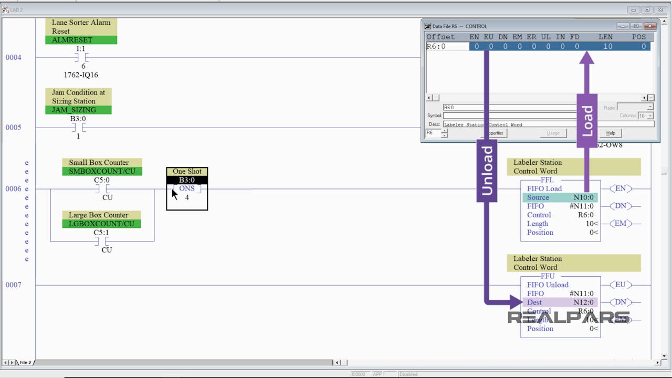672x378 pixels.
Task: Increment the R6 data file number stepper
Action: pos(444,131)
